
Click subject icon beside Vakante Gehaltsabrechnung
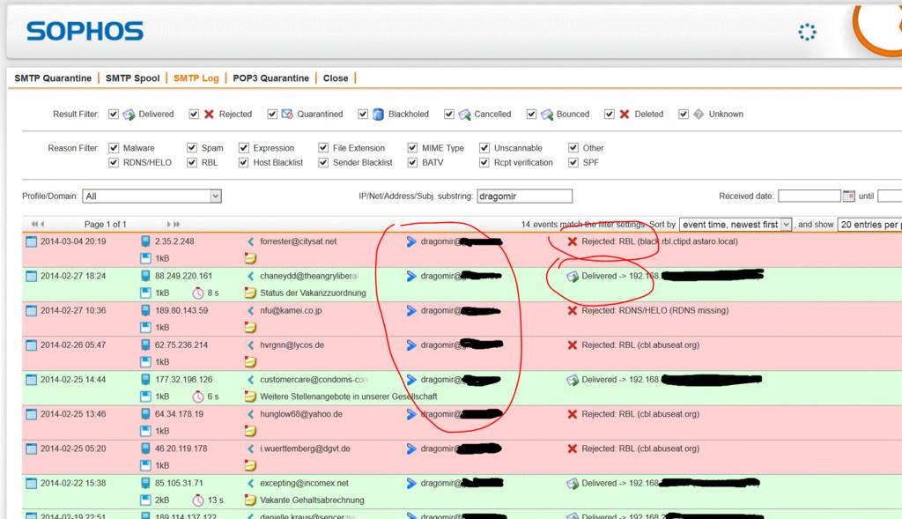(x=250, y=500)
